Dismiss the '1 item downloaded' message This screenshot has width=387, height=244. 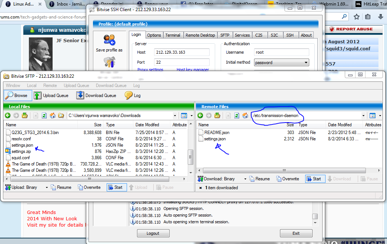pyautogui.click(x=200, y=188)
